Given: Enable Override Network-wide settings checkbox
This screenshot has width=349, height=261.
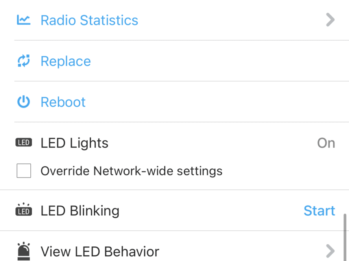Looking at the screenshot, I should (x=24, y=171).
